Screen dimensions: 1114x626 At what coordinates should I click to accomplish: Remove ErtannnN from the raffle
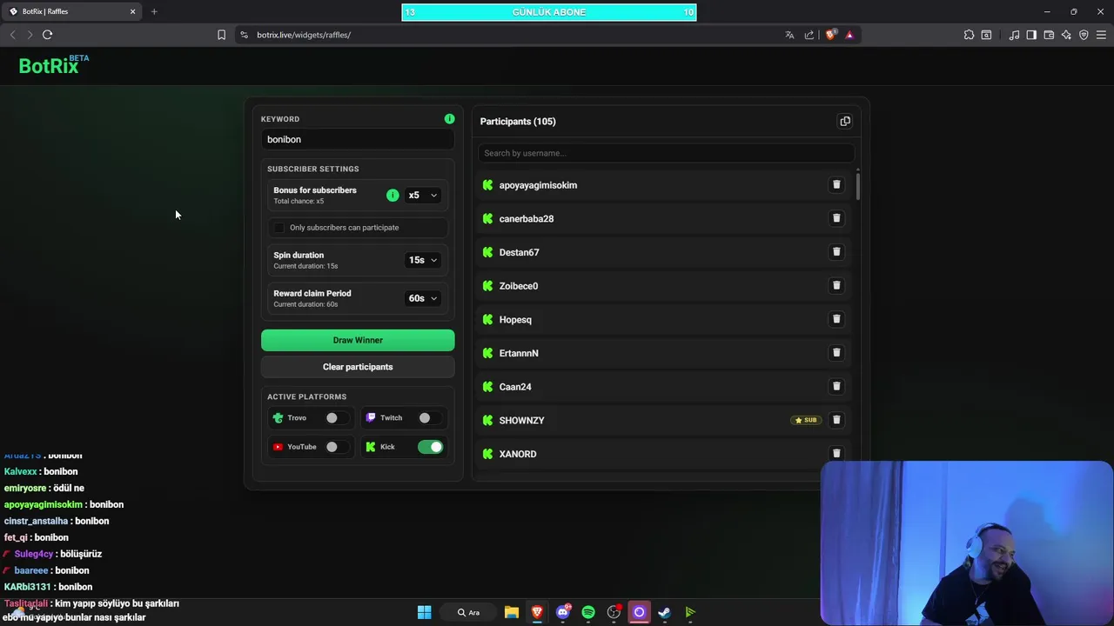pos(836,353)
